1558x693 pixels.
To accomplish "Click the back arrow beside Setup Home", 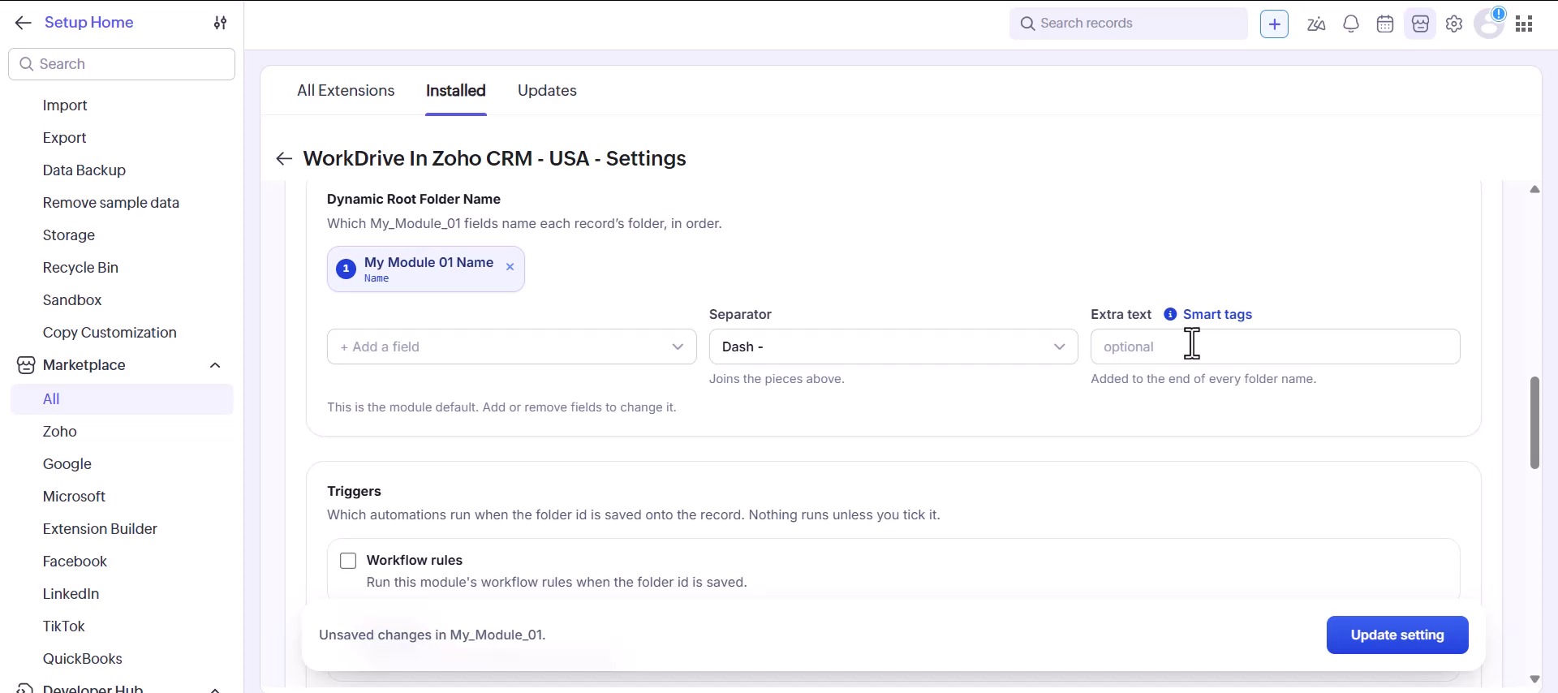I will point(23,23).
